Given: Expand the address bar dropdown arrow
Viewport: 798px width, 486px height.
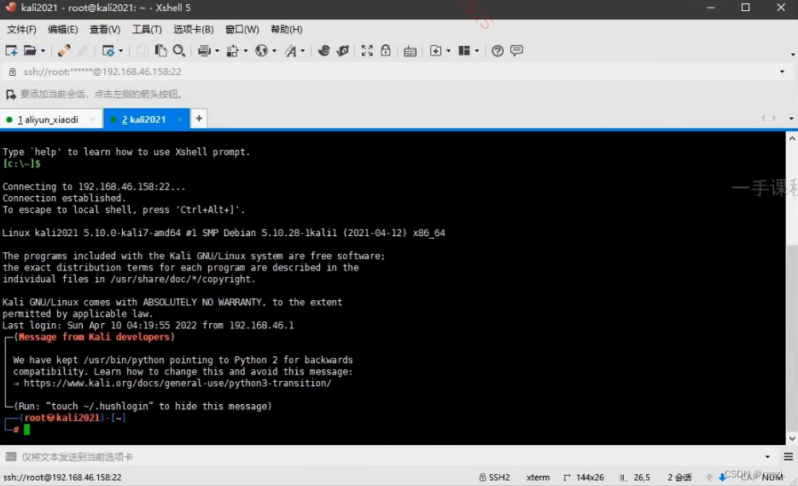Looking at the screenshot, I should pyautogui.click(x=783, y=72).
